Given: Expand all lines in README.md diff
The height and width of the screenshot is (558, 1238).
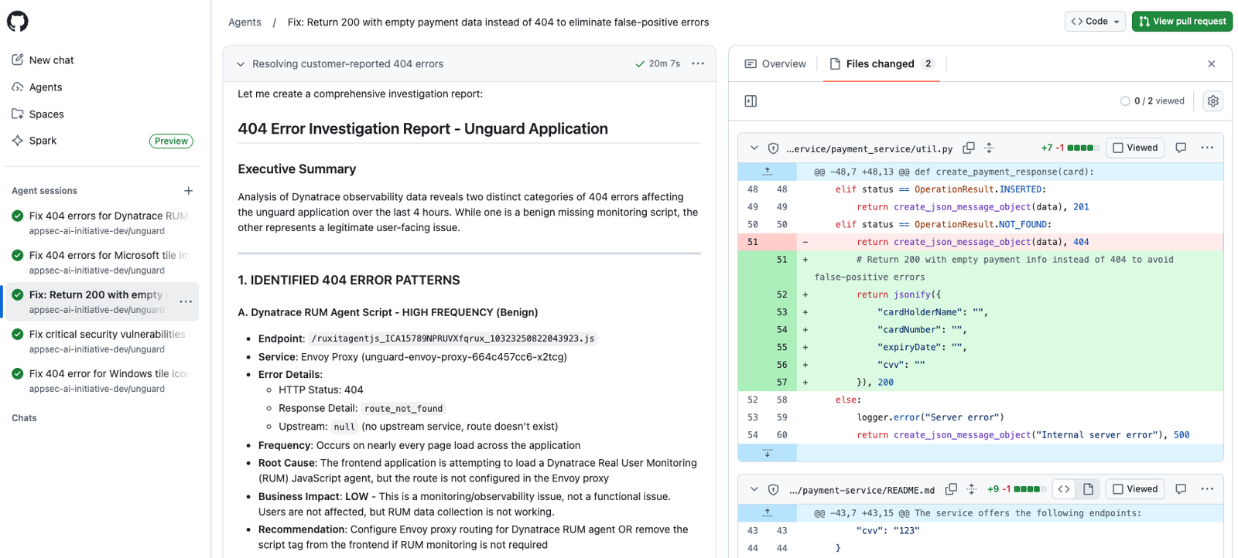Looking at the screenshot, I should 972,489.
